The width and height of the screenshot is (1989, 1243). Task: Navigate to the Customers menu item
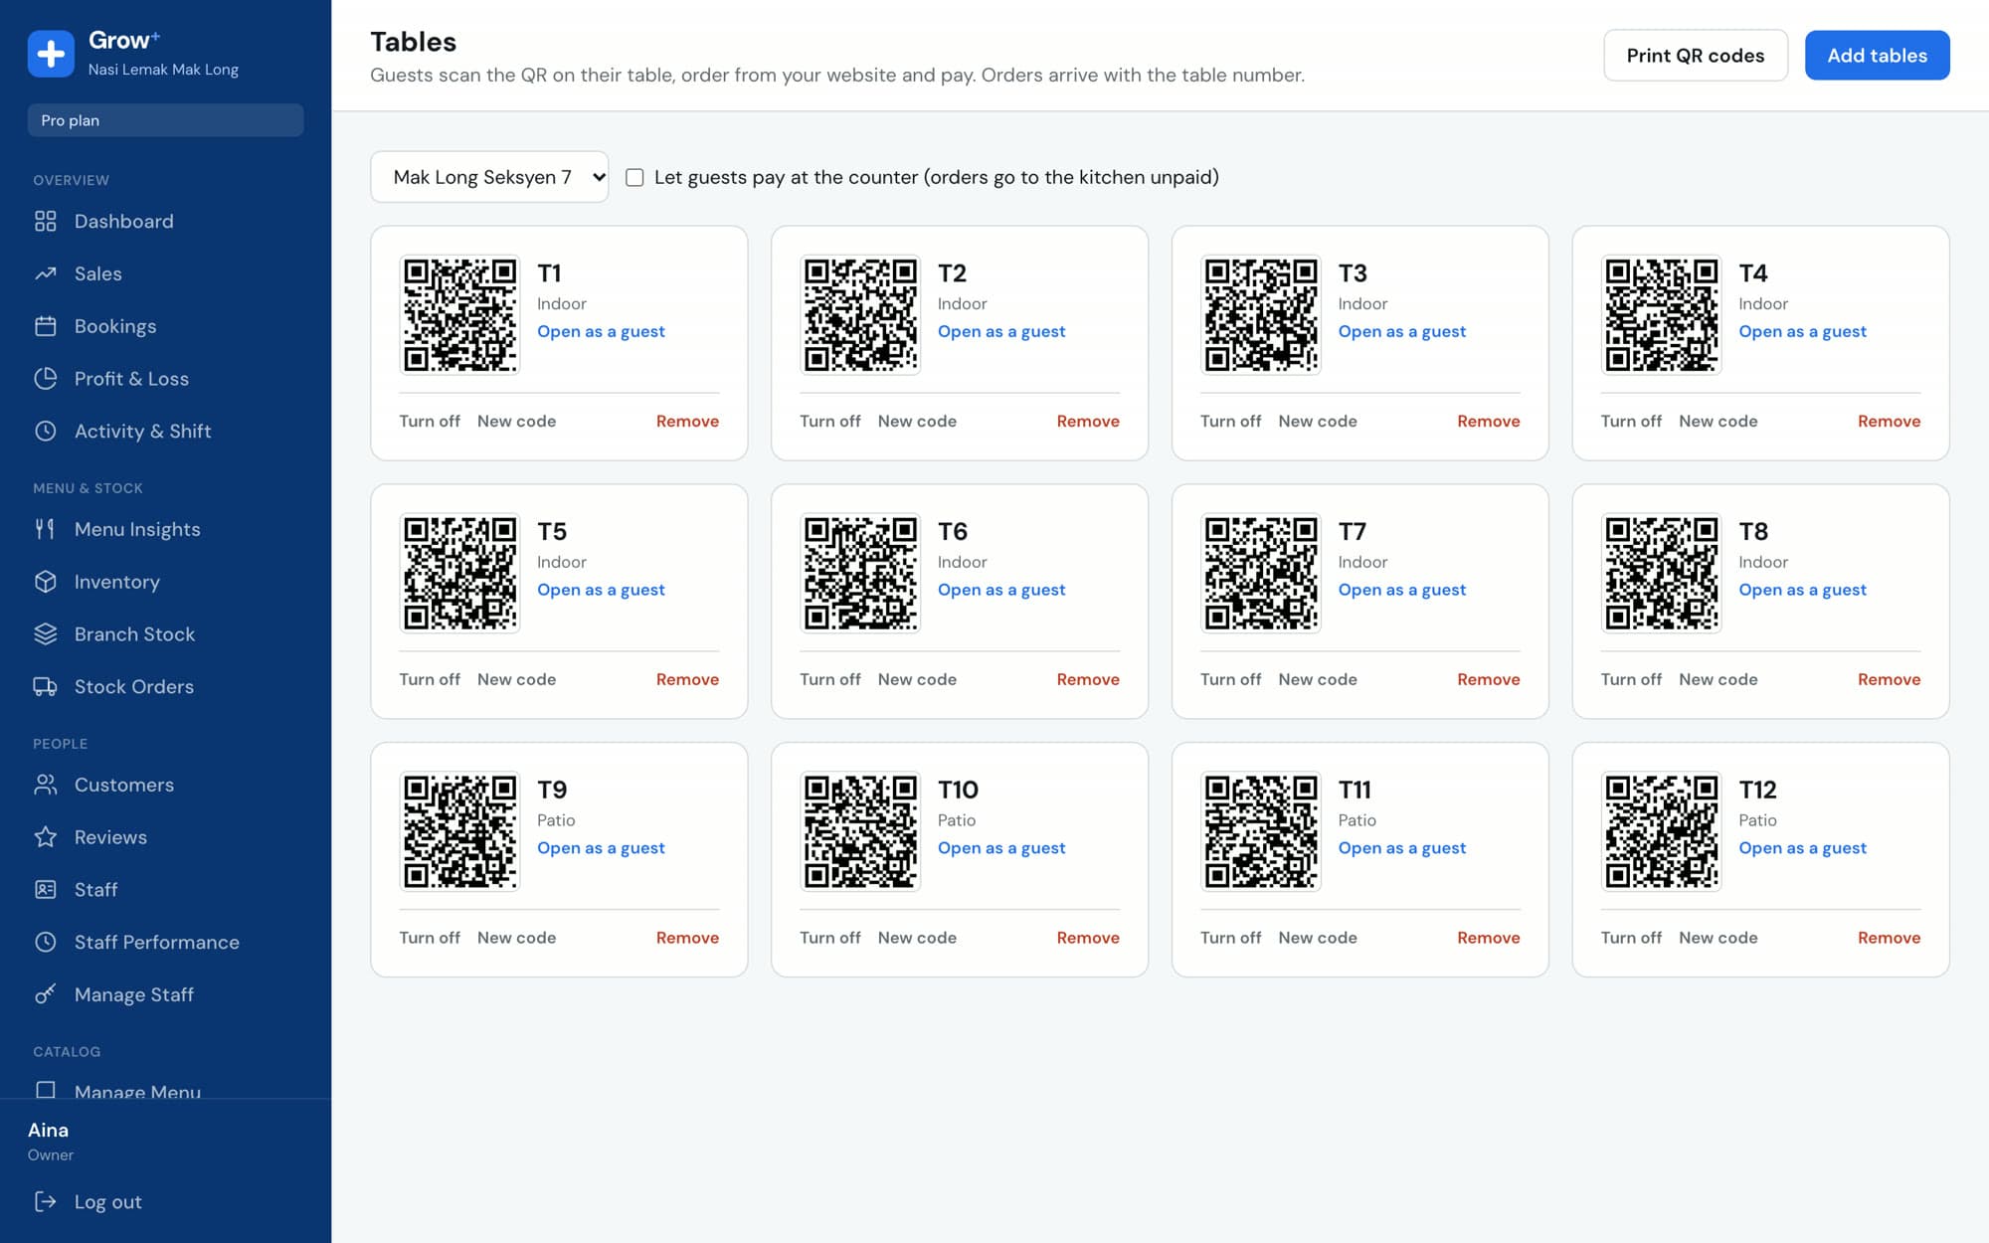tap(165, 785)
